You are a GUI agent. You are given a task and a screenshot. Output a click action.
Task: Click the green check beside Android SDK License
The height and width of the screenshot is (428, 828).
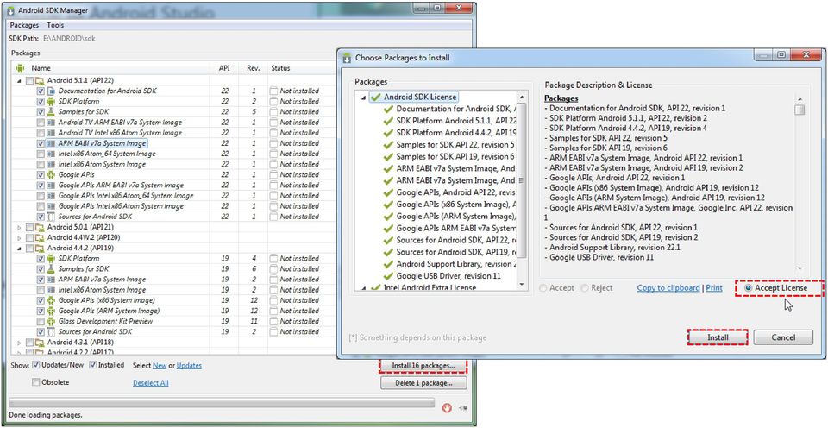[375, 98]
